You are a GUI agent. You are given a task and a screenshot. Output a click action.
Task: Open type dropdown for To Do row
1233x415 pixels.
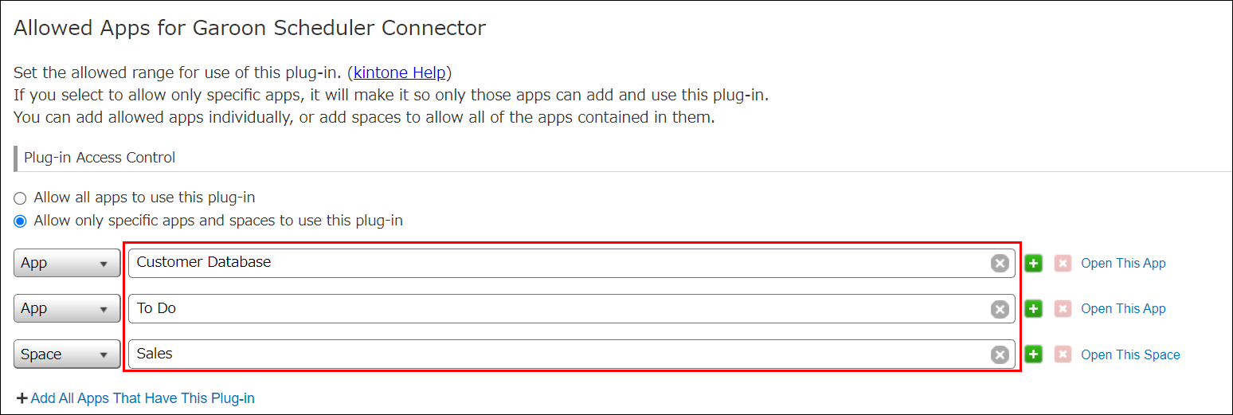click(x=67, y=309)
